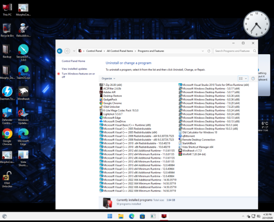Viewport: 274px width, 222px height.
Task: Click the All Control Panel Items breadcrumb
Action: pyautogui.click(x=120, y=51)
